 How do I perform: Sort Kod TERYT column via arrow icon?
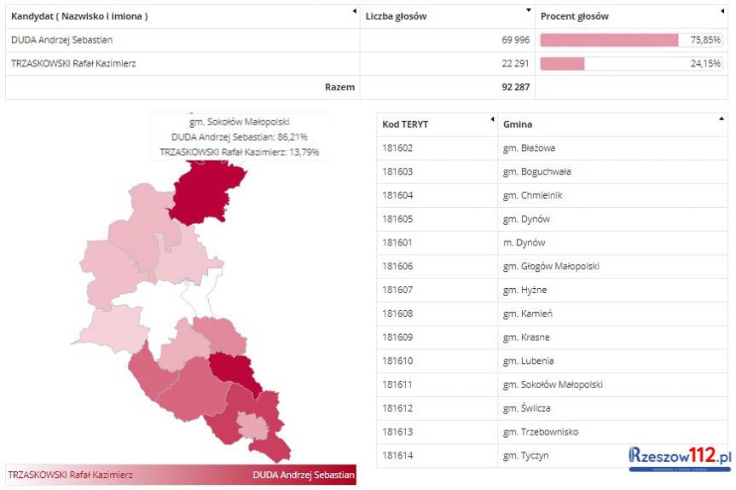[492, 118]
